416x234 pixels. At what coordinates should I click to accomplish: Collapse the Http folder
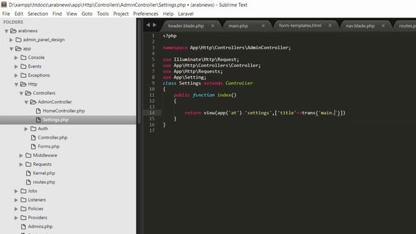[x=16, y=84]
